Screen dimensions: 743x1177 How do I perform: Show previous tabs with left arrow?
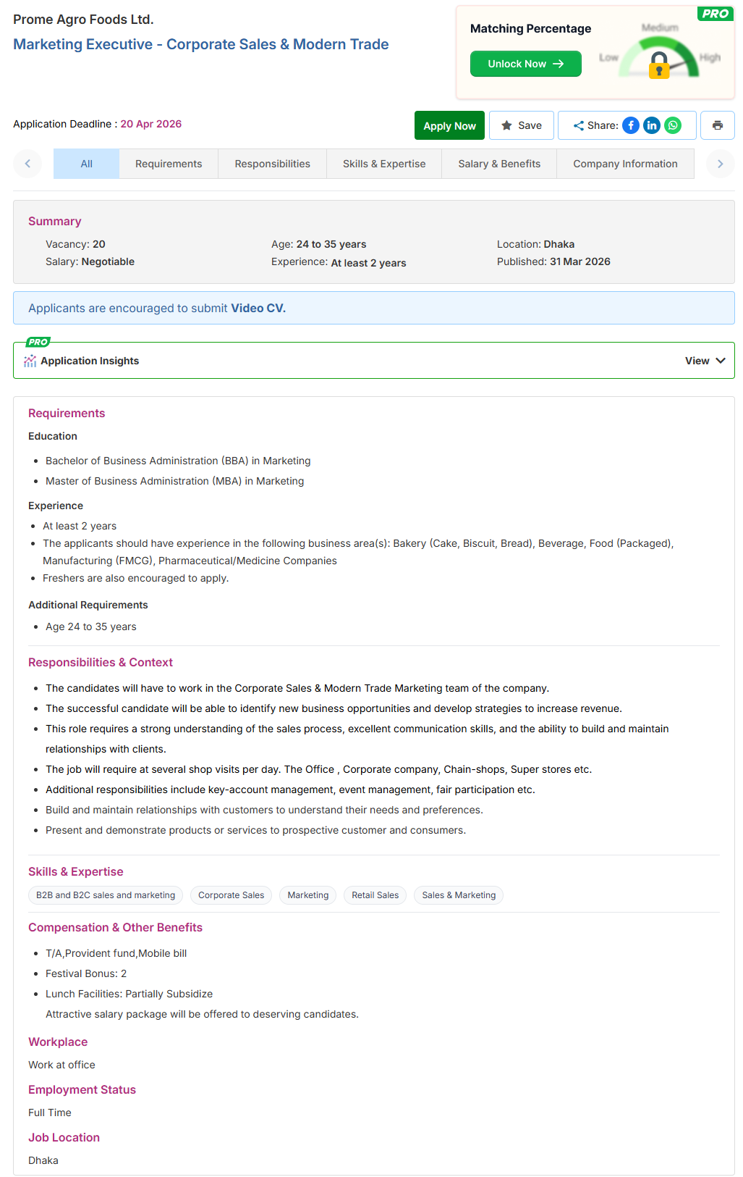click(x=27, y=164)
